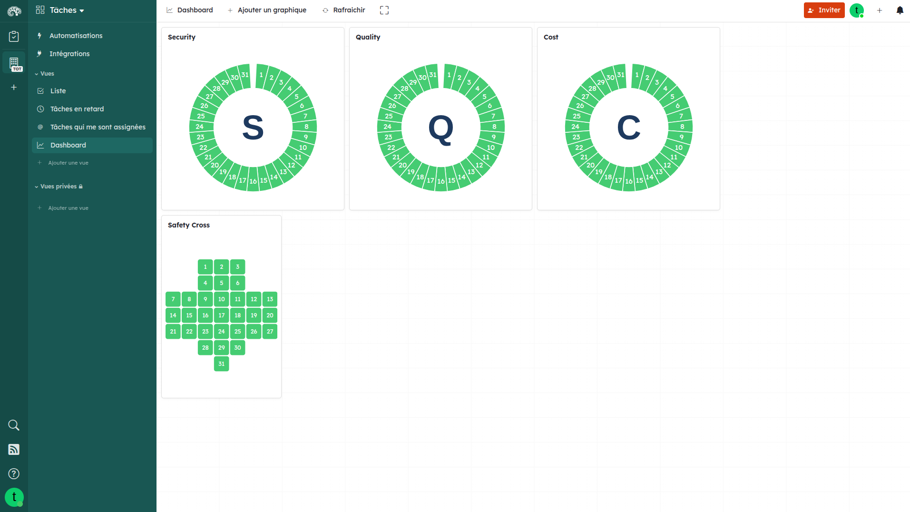Open the search magnifier in left rail

[14, 425]
